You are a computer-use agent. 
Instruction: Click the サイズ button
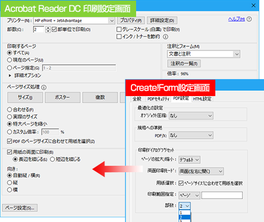25,97
